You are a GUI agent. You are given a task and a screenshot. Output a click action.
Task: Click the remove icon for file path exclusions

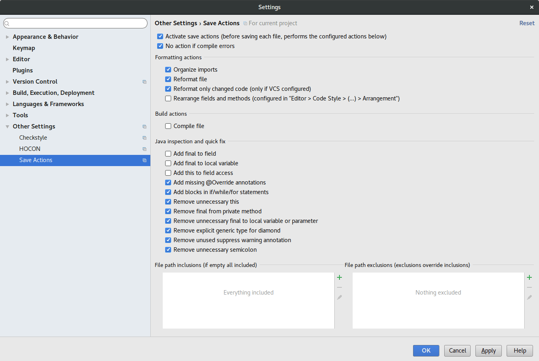click(529, 287)
